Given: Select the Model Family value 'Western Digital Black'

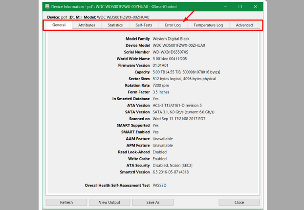Looking at the screenshot, I should 171,39.
